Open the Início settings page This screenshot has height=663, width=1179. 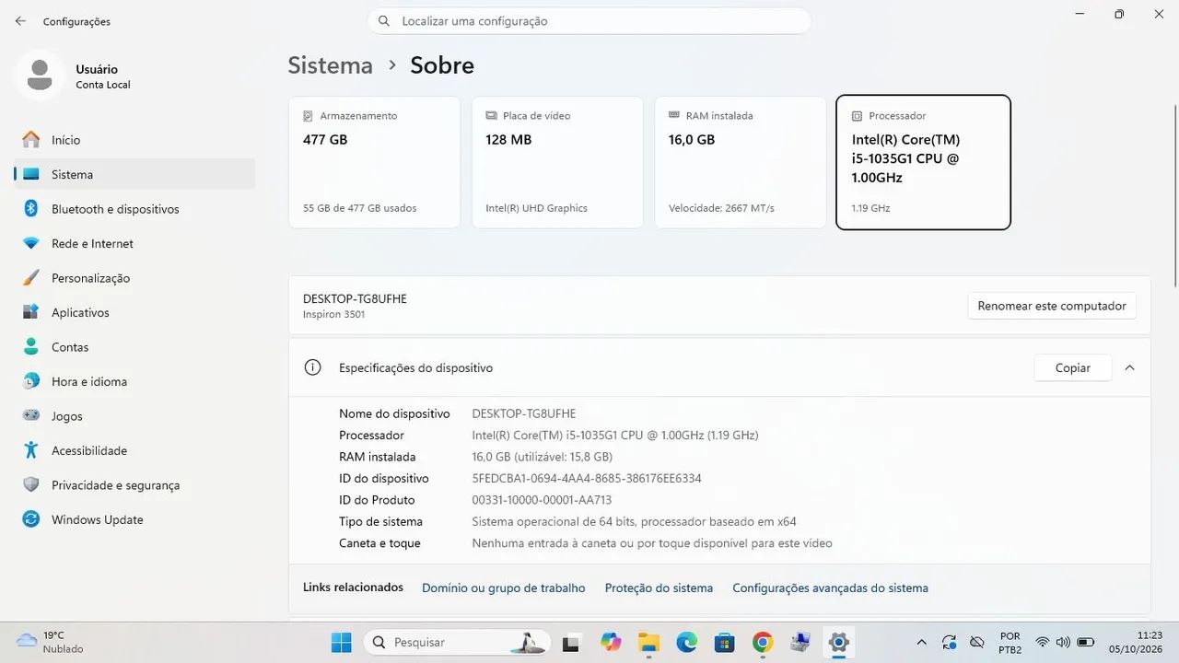[x=134, y=140]
